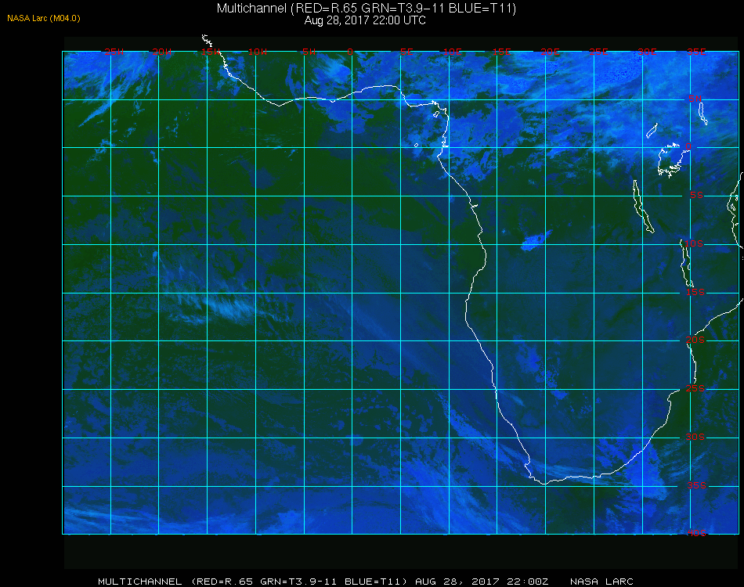Click the footer 'AUG 28, 2017 22:00Z' timestamp
Image resolution: width=744 pixels, height=587 pixels.
pos(482,582)
